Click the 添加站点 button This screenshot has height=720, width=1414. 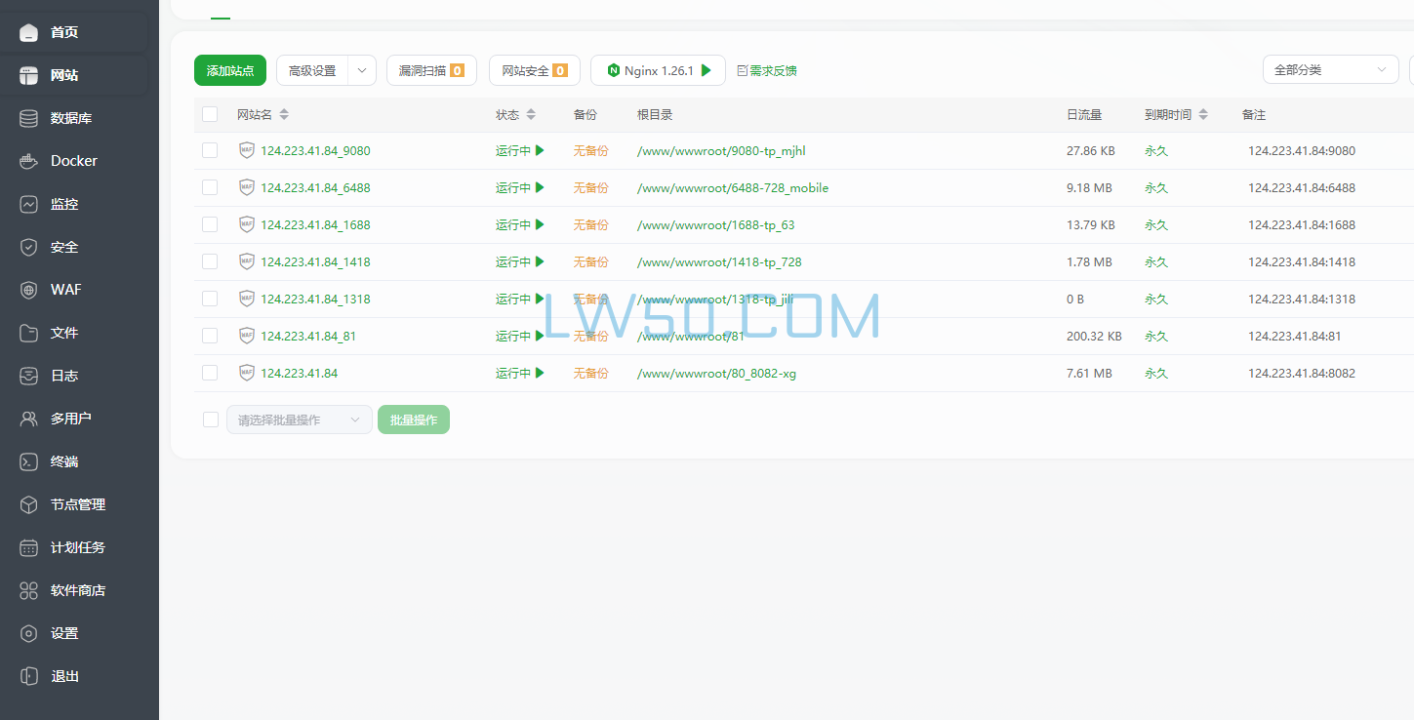point(229,69)
